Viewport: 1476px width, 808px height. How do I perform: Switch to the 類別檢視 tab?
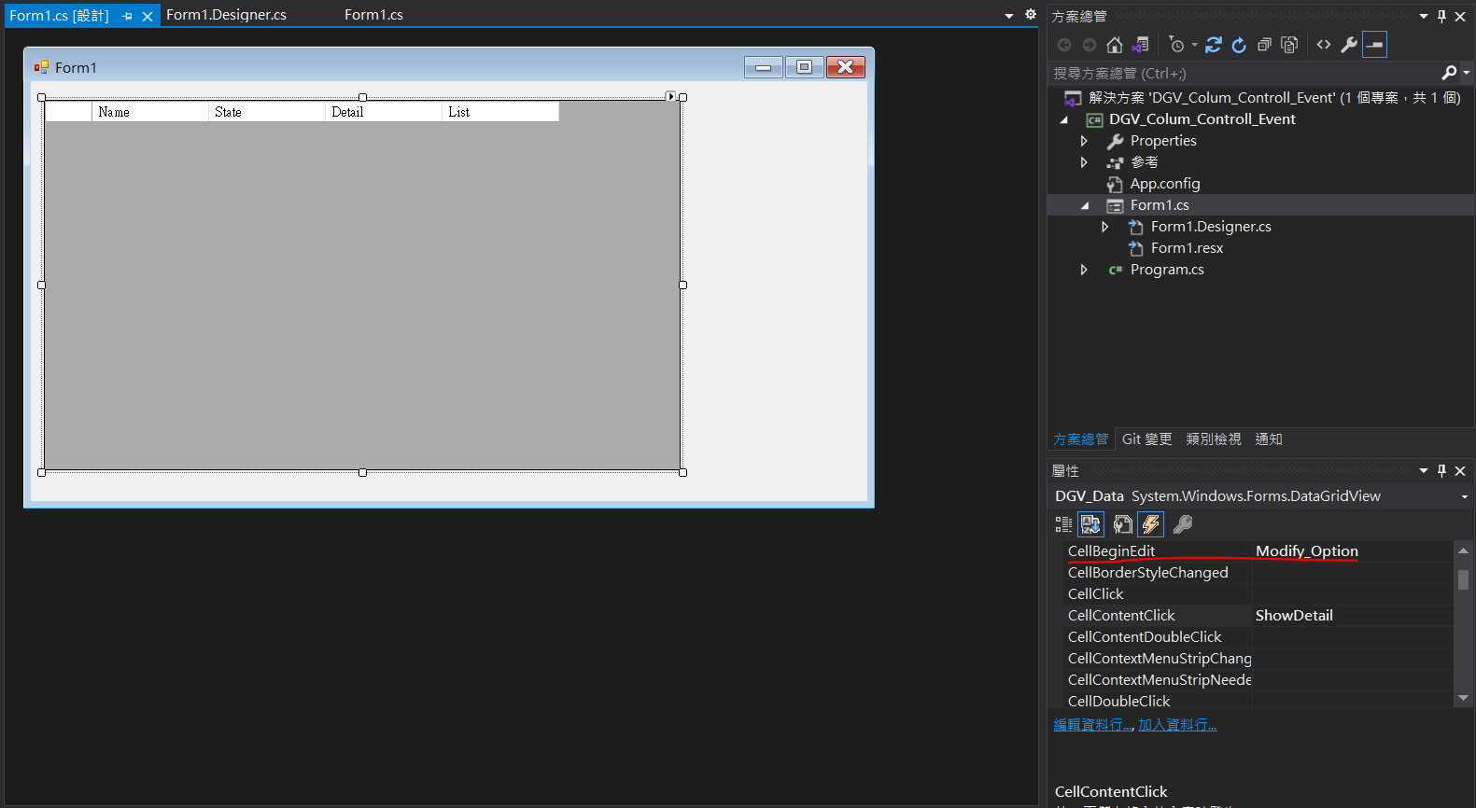coord(1214,439)
